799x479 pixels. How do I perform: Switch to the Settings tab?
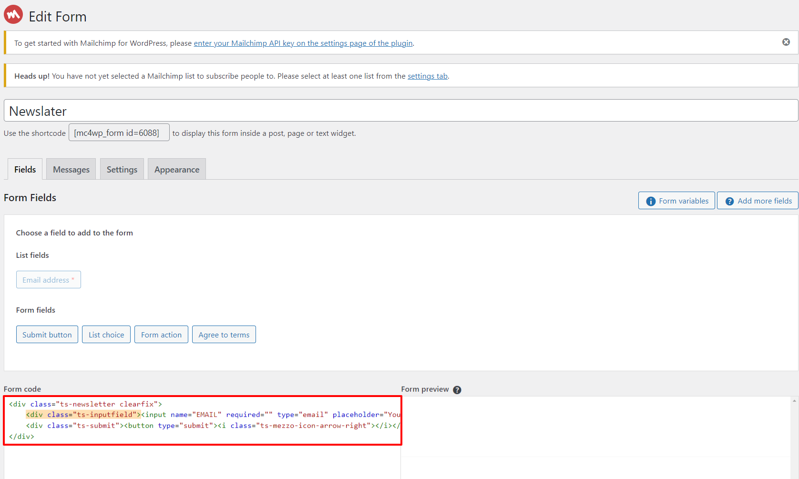[x=122, y=170]
